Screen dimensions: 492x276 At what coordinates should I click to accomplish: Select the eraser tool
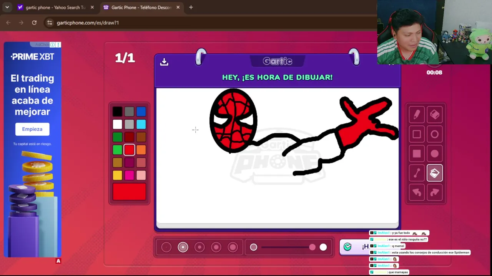tap(435, 115)
